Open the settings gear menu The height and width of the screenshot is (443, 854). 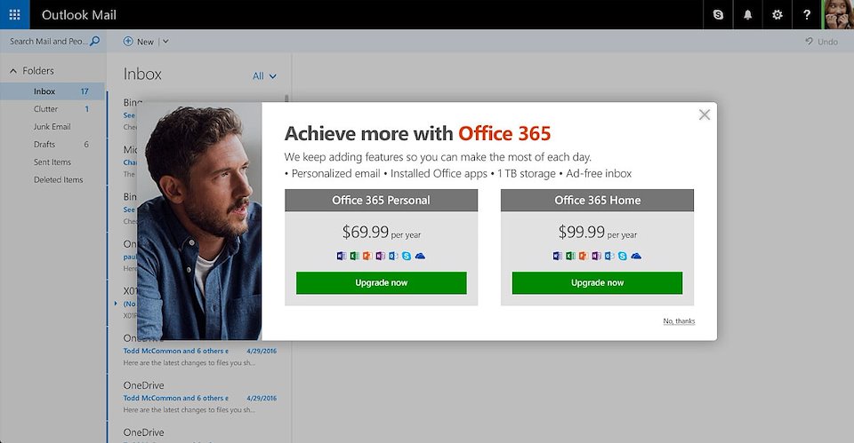point(777,15)
